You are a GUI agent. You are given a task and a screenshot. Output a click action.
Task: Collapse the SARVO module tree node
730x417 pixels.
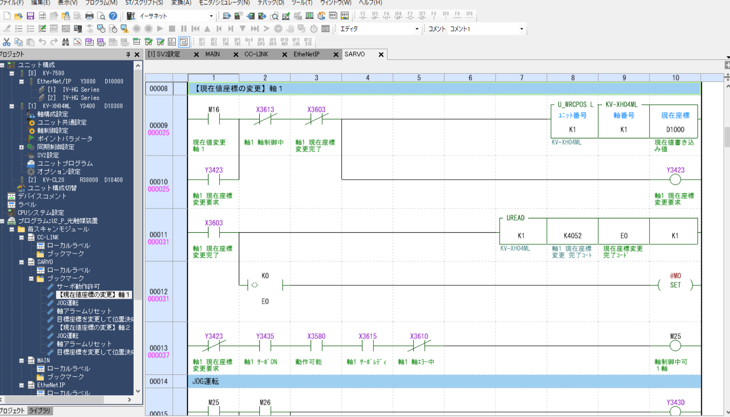click(x=21, y=262)
